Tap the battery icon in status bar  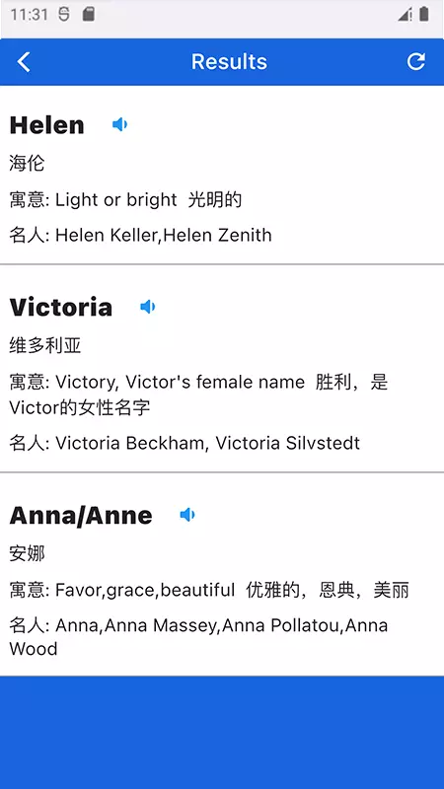pos(424,14)
